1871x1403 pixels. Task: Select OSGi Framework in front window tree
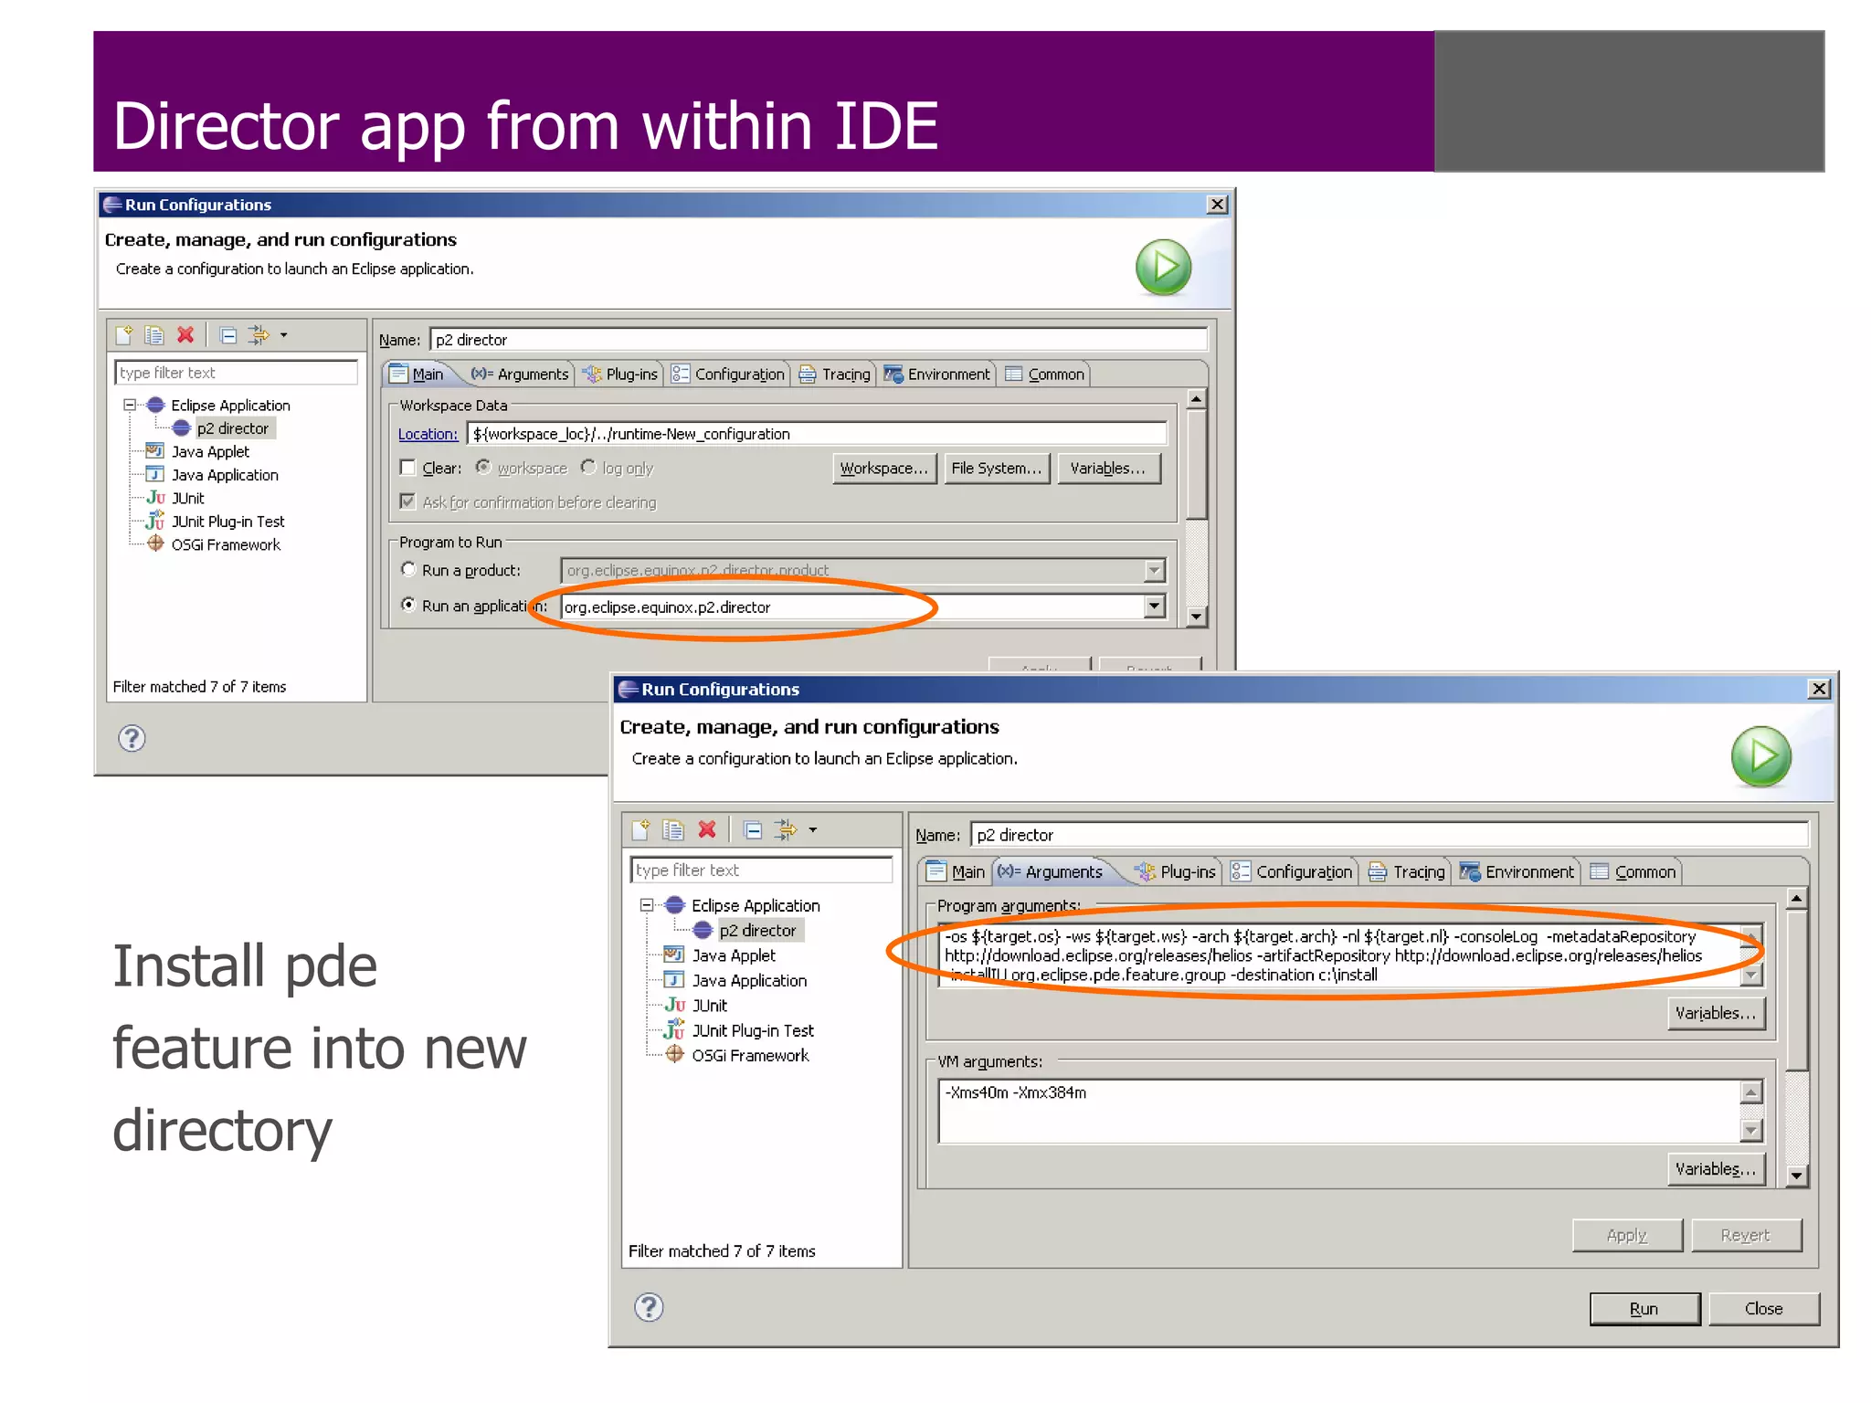[x=750, y=1055]
